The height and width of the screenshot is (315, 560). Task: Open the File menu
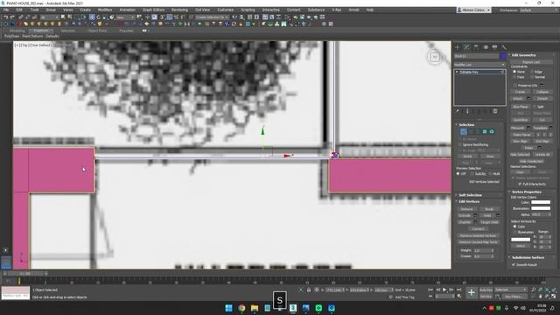(6, 10)
